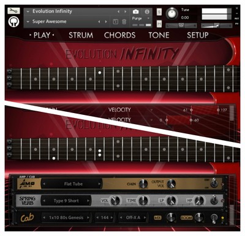Image resolution: width=245 pixels, height=236 pixels.
Task: Switch to the STRUM tab
Action: (x=81, y=35)
